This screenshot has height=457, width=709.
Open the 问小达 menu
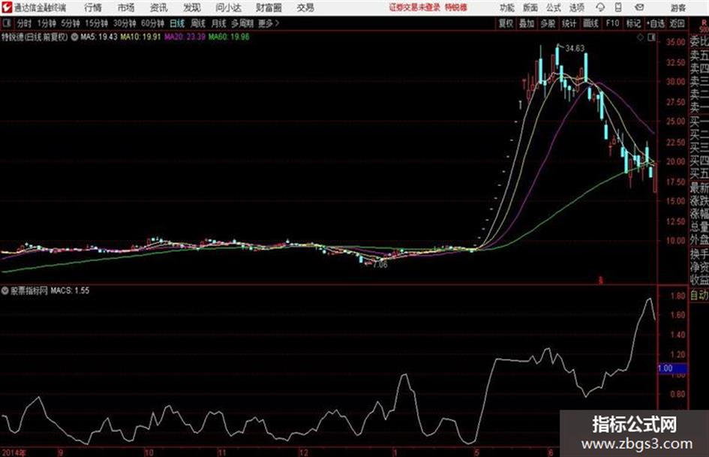coord(228,8)
